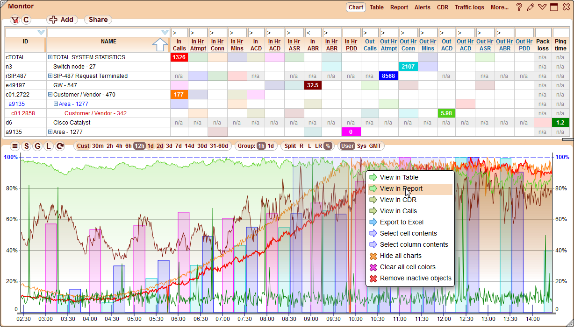Switch timezone display to GMT

click(x=375, y=146)
